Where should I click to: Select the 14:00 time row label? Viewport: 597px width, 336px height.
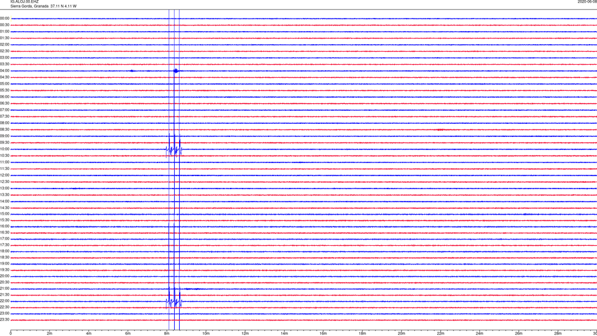[x=4, y=201]
